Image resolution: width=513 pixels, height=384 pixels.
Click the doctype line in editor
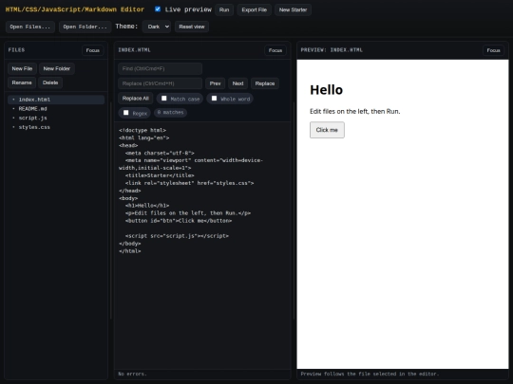coord(142,130)
